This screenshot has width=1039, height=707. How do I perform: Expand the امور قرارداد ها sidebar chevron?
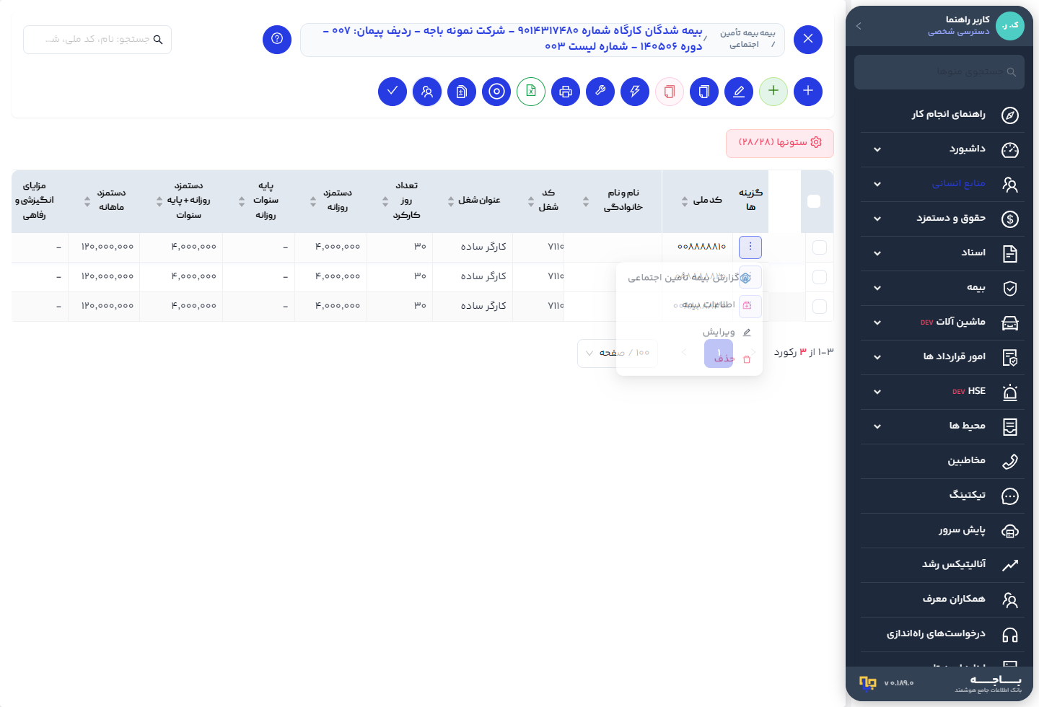point(877,357)
